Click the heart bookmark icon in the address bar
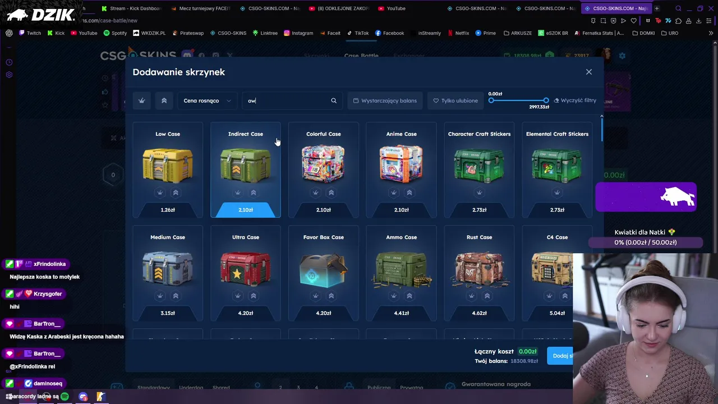This screenshot has height=404, width=718. 634,21
